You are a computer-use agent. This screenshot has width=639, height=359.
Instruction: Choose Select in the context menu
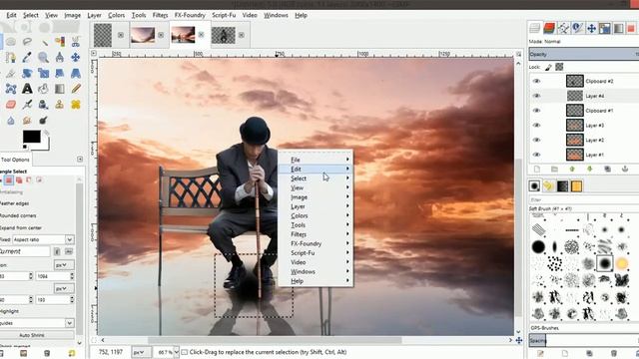pyautogui.click(x=316, y=179)
